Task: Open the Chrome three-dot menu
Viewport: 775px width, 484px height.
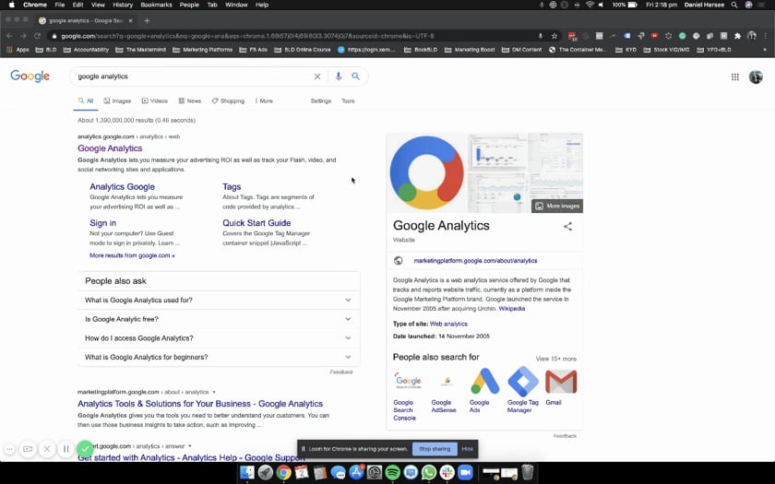Action: click(x=766, y=36)
